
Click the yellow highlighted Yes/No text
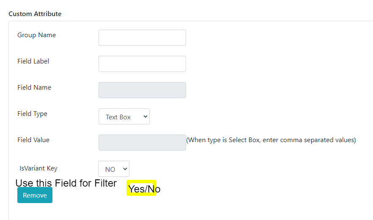pos(144,189)
